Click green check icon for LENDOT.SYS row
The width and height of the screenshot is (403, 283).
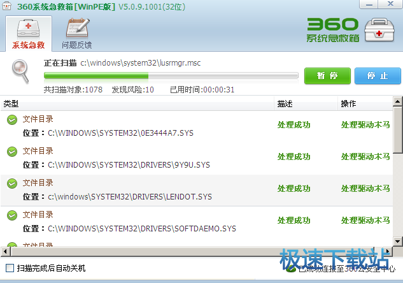[12, 184]
